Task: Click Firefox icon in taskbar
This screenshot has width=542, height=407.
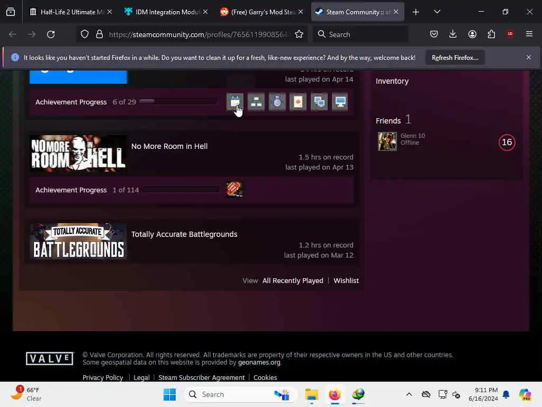Action: [x=335, y=394]
